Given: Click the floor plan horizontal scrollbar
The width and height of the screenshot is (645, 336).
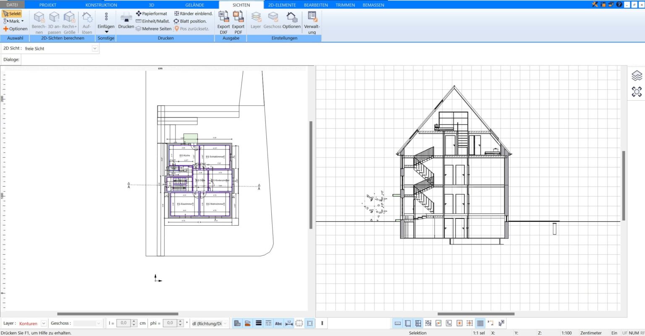Looking at the screenshot, I should click(118, 314).
